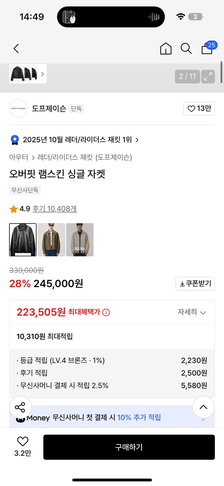Tap the 최대혜택가 info circle

(106, 312)
